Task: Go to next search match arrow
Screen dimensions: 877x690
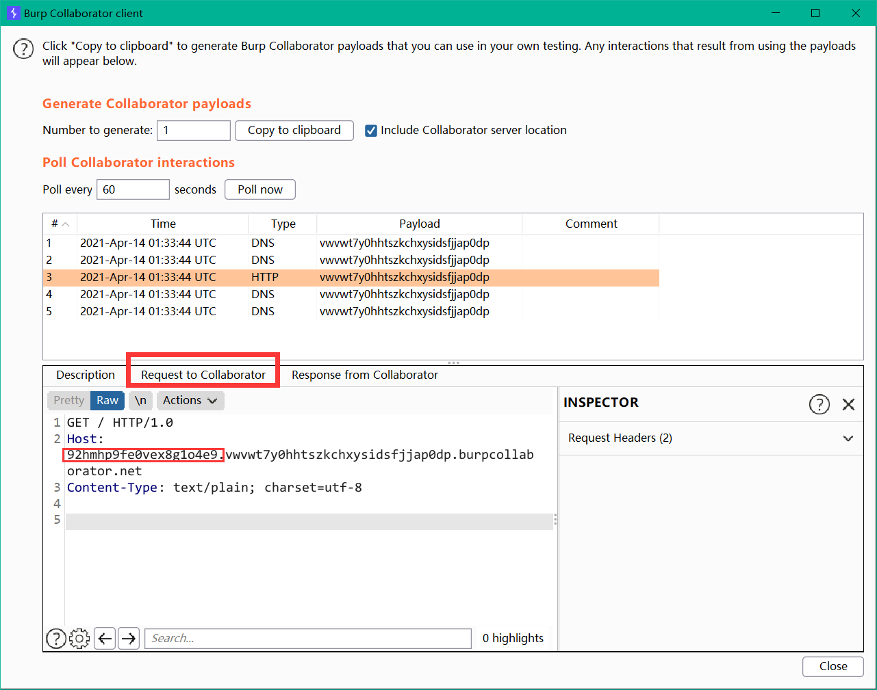Action: tap(129, 638)
